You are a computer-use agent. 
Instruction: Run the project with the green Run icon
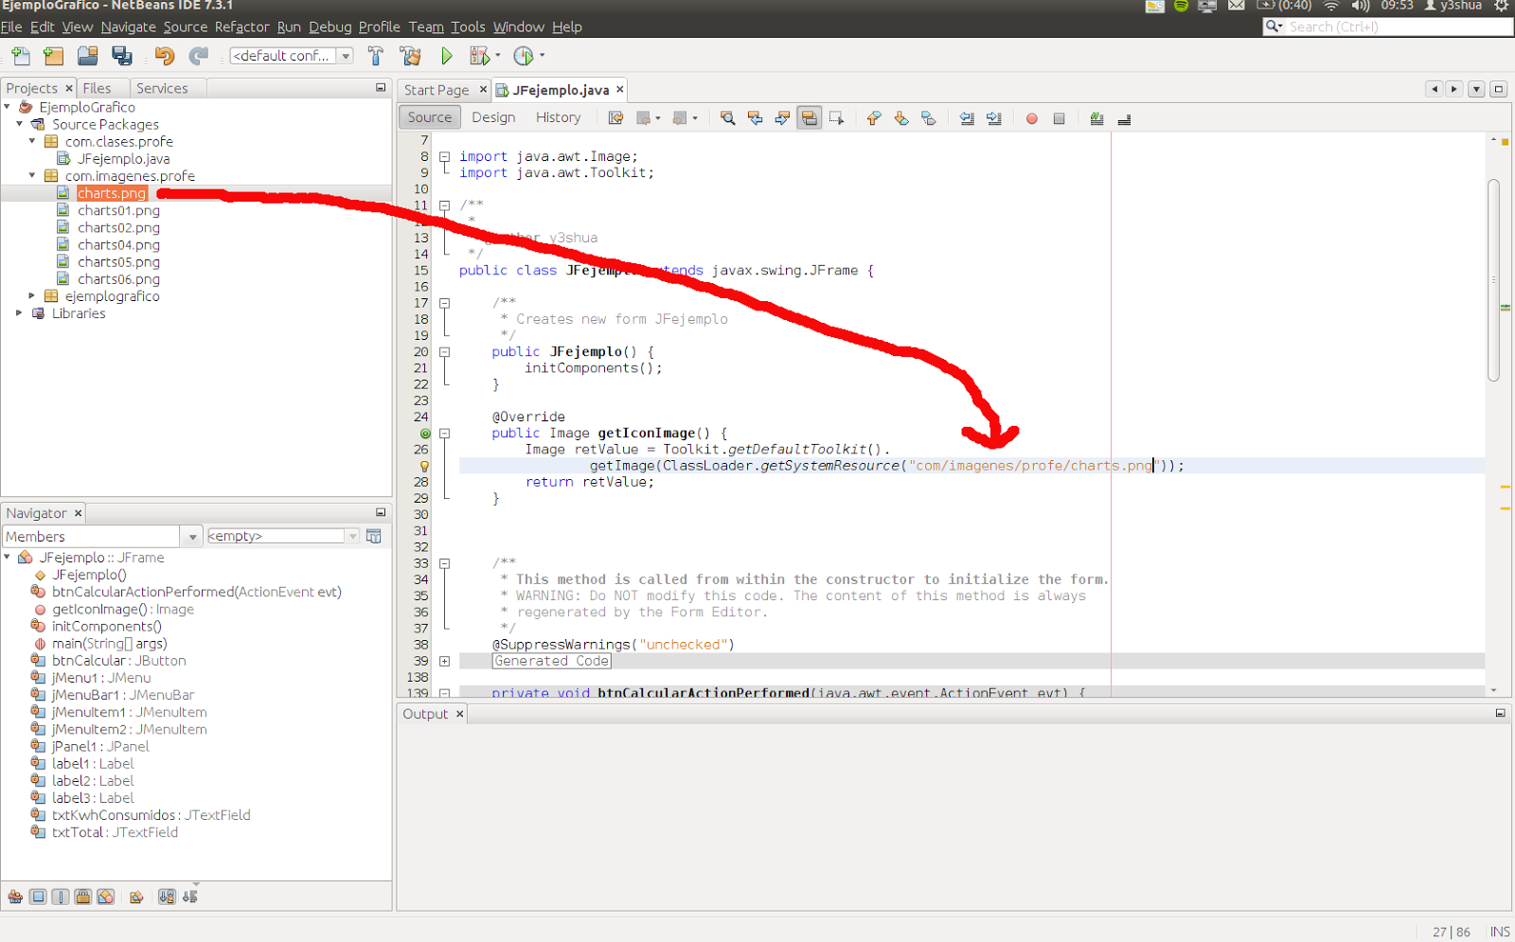pos(446,56)
